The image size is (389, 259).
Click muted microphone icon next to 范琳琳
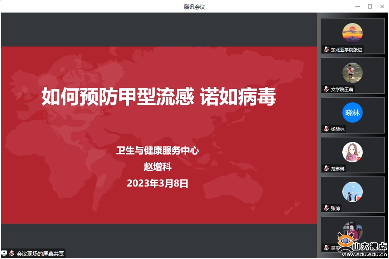[326, 168]
